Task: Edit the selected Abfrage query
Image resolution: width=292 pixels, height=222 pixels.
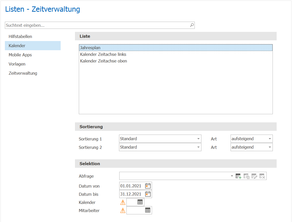Action: (254, 176)
